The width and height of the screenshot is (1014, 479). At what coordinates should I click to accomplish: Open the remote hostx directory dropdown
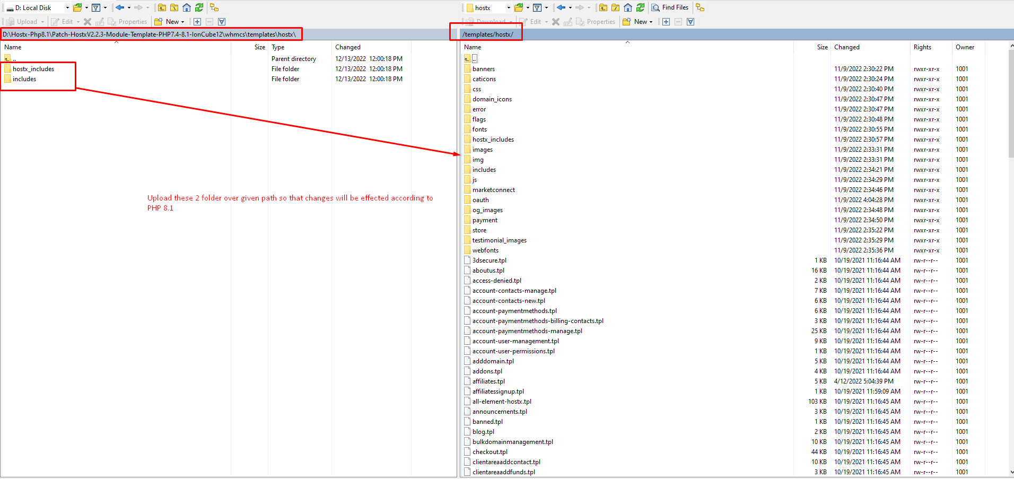tap(509, 8)
